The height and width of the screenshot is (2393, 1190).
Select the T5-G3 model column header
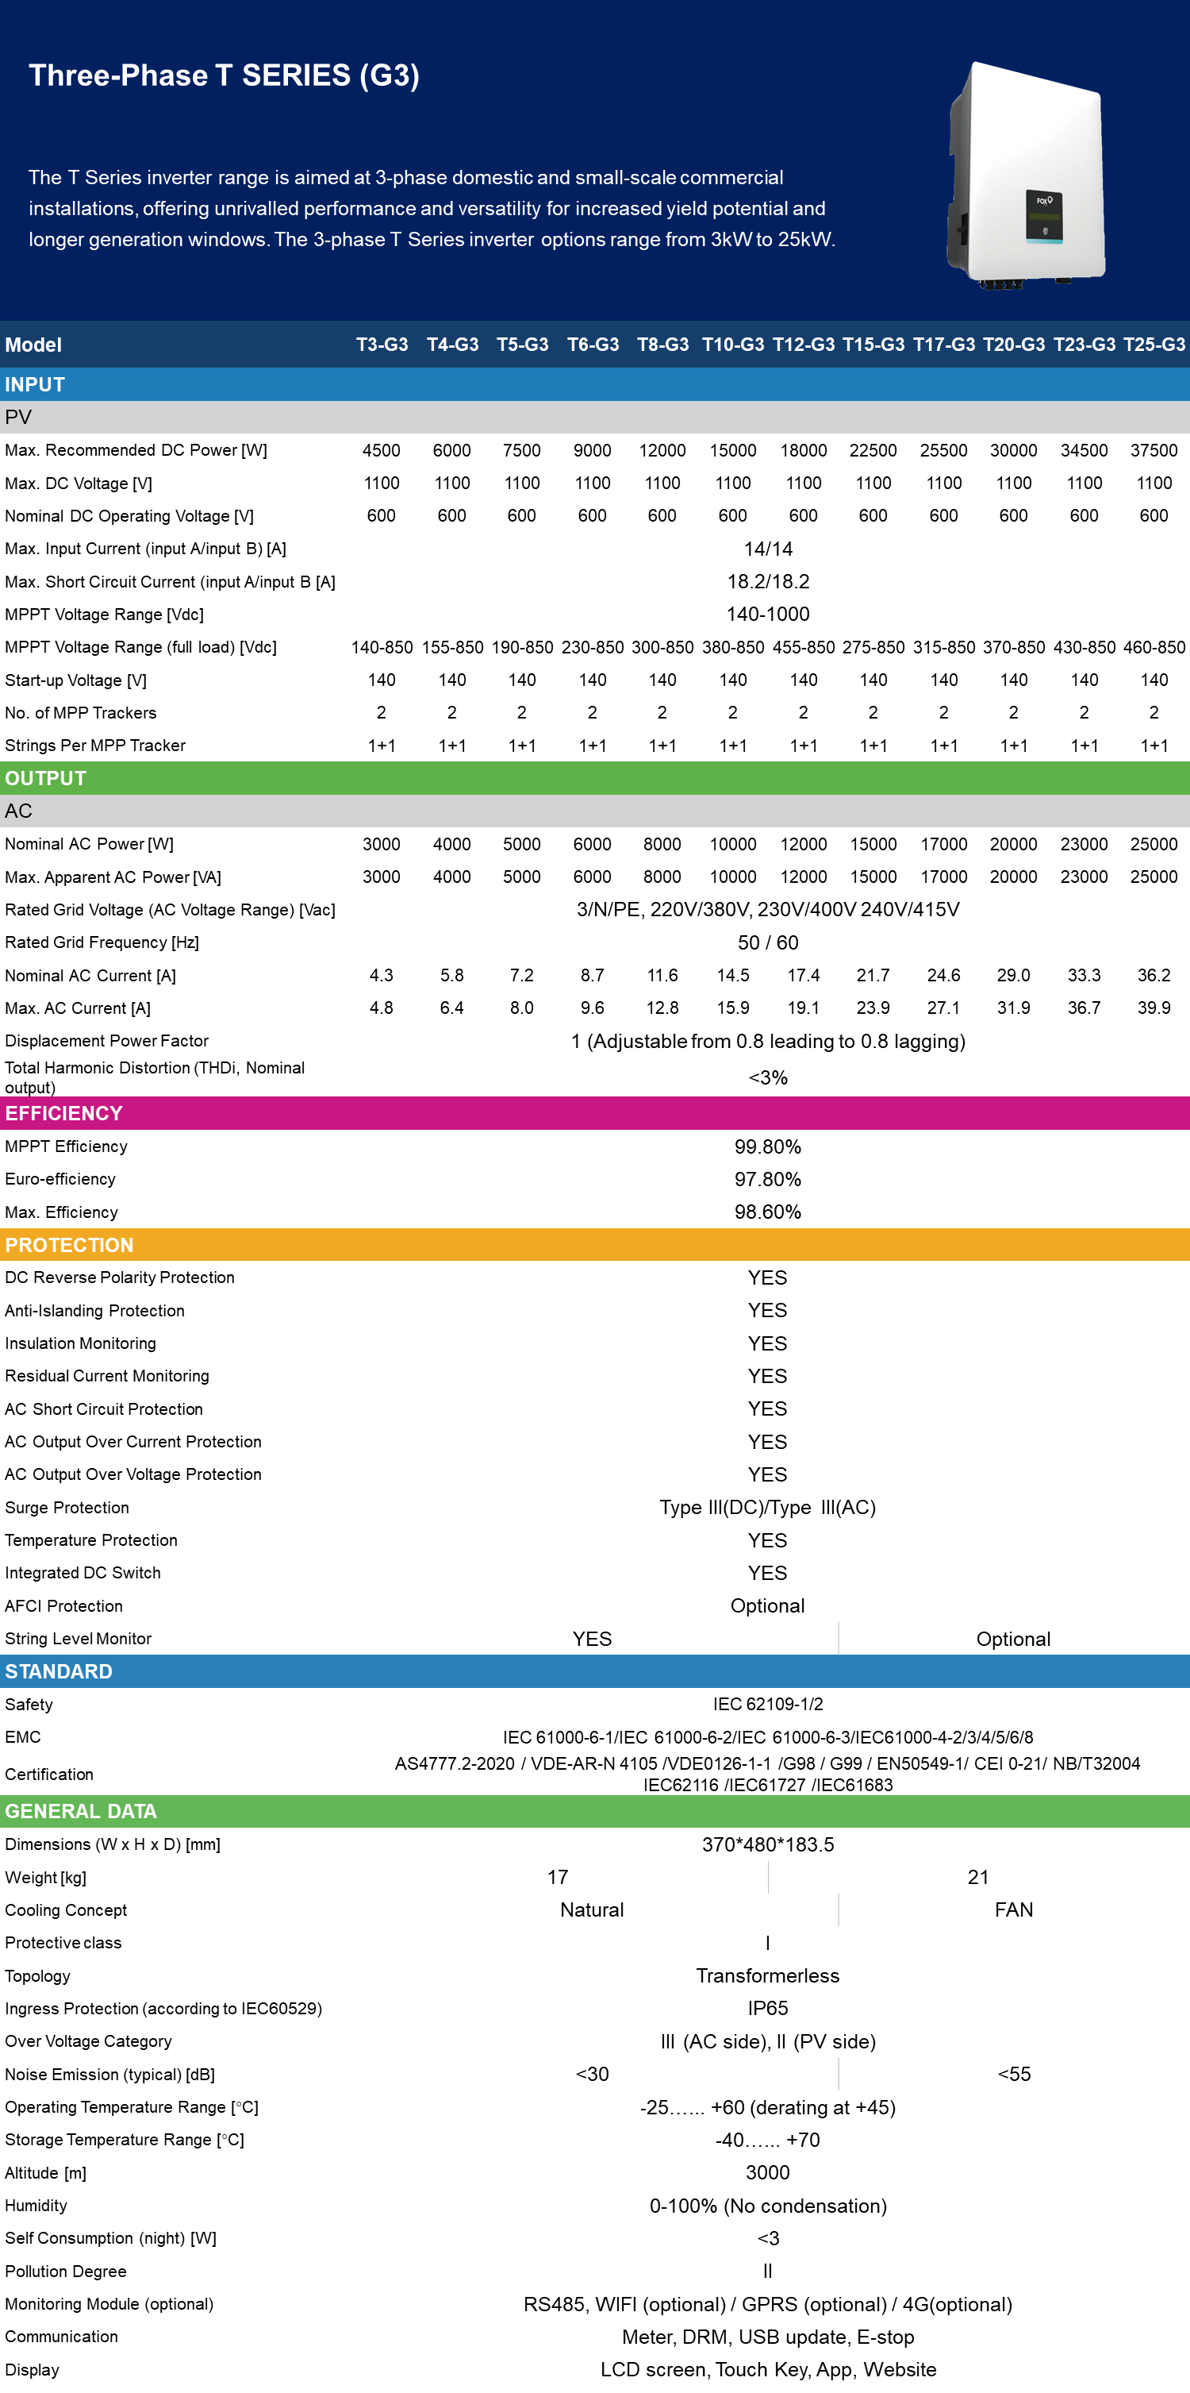pos(522,345)
